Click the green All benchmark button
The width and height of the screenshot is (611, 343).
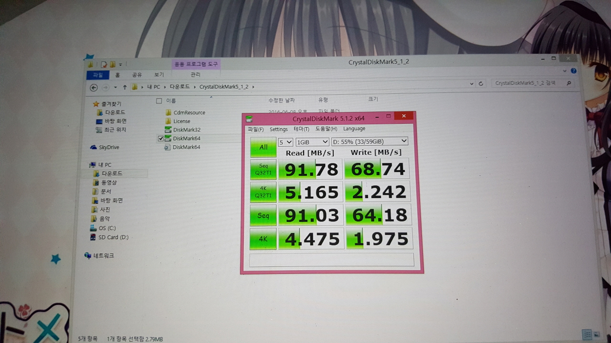[x=263, y=147]
